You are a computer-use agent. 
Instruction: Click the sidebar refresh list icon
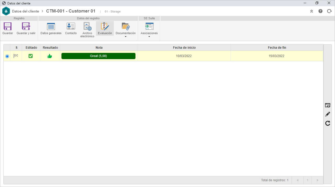[x=328, y=123]
